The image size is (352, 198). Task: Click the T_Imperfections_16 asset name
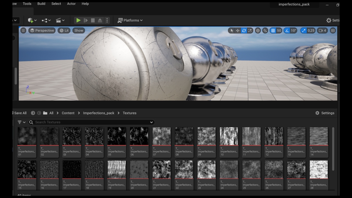point(49,185)
